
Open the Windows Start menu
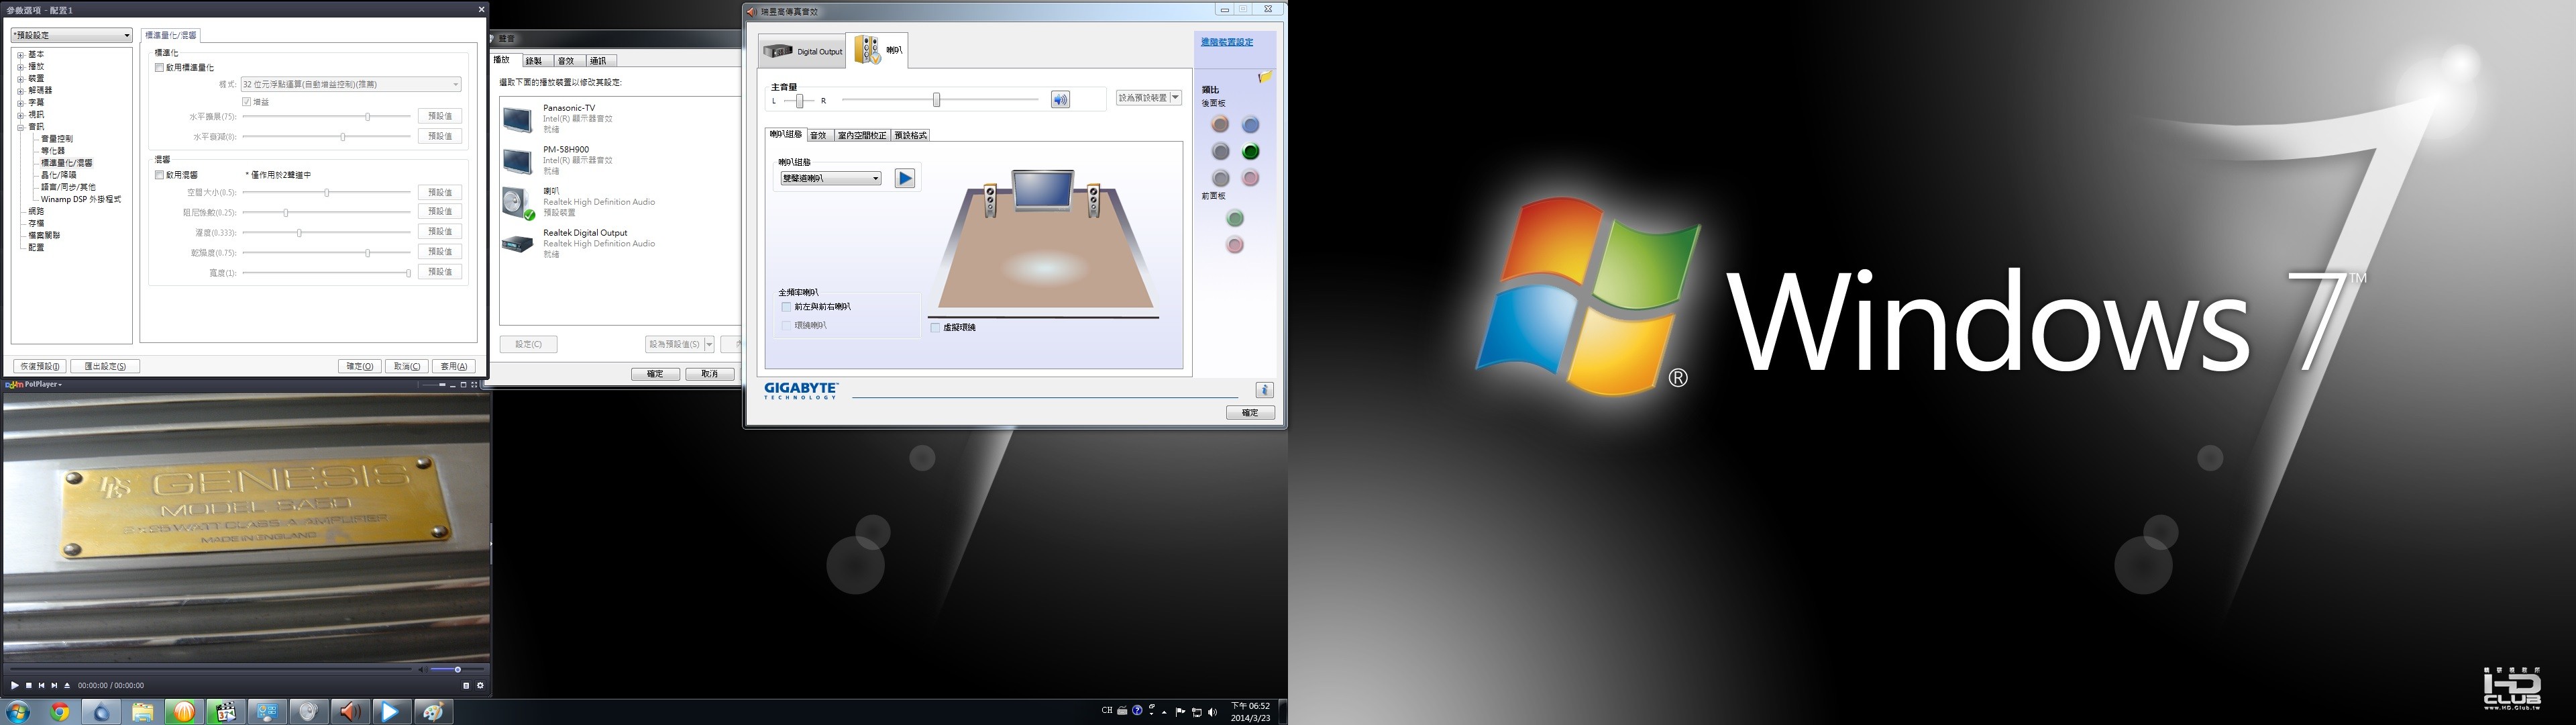coord(18,712)
